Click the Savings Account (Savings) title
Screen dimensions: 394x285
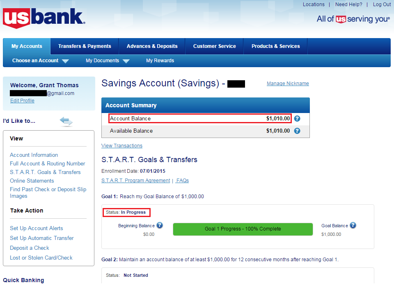pos(160,83)
